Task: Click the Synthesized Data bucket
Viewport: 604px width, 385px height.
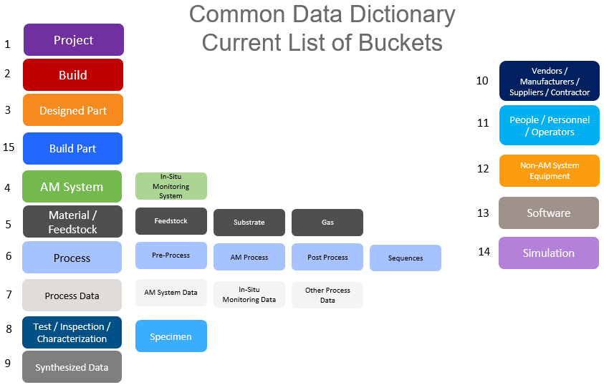Action: click(x=72, y=367)
